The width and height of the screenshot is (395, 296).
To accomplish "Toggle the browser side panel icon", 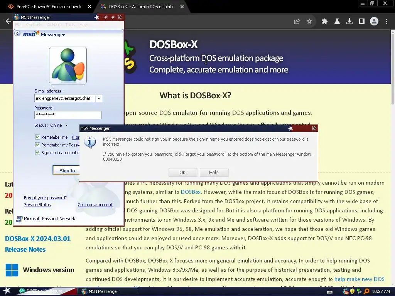I will click(x=362, y=22).
